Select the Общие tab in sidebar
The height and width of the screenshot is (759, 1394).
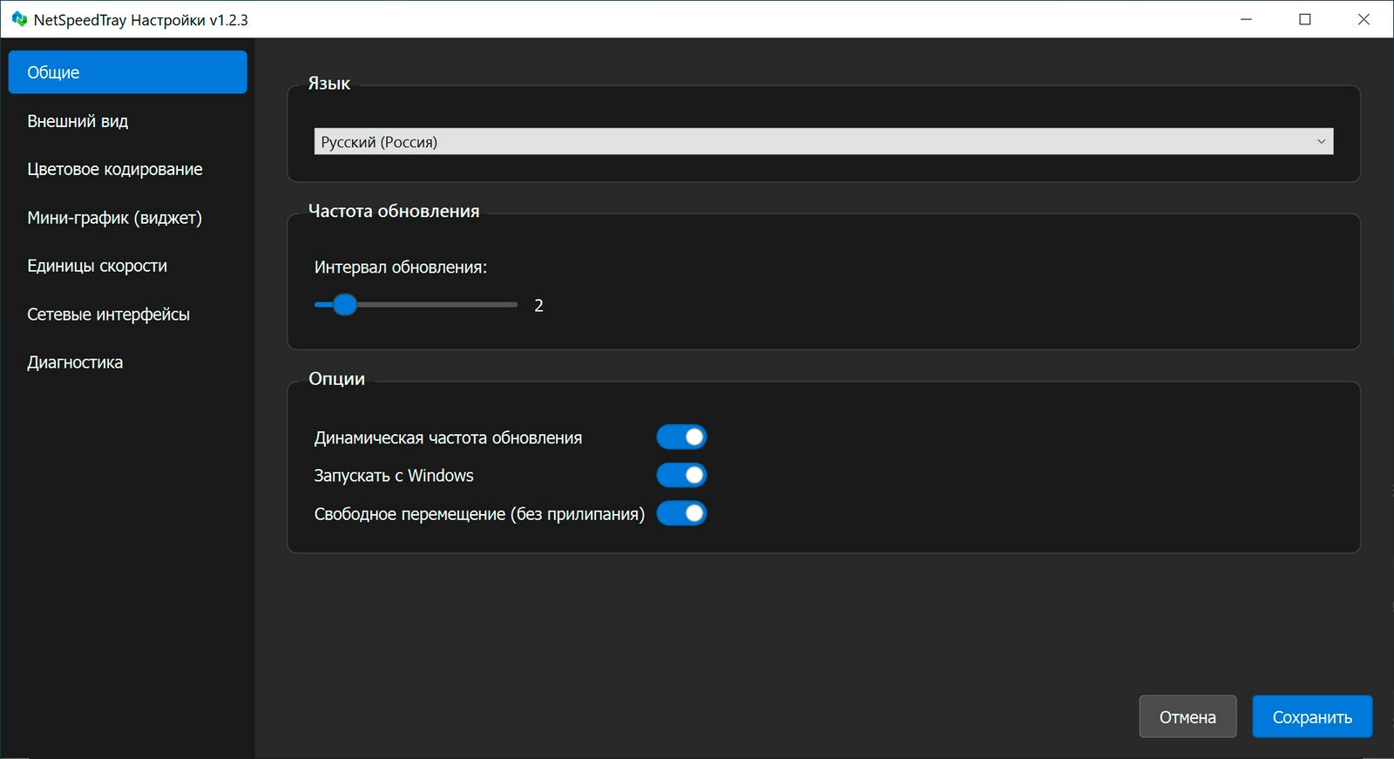[127, 72]
